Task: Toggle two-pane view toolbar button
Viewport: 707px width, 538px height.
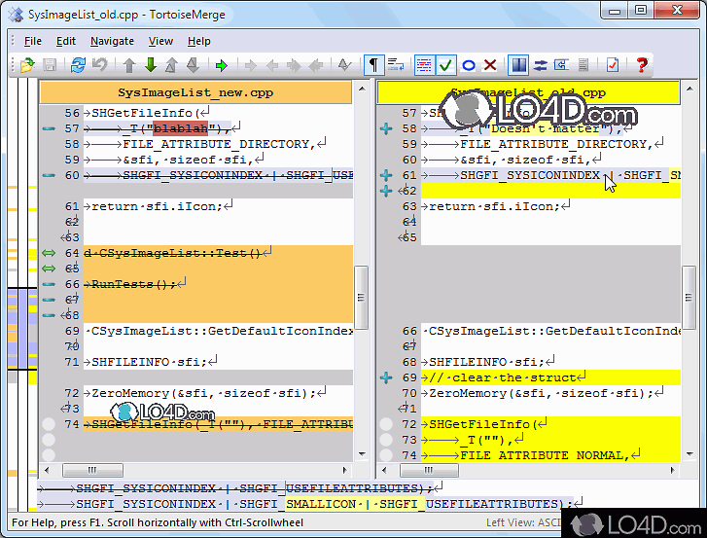Action: (517, 65)
